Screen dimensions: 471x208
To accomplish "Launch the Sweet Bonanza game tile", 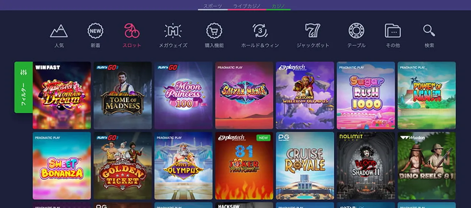I will pyautogui.click(x=62, y=165).
